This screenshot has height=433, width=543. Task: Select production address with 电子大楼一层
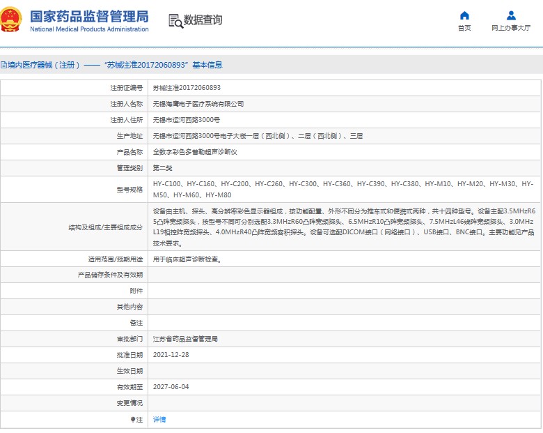(258, 136)
